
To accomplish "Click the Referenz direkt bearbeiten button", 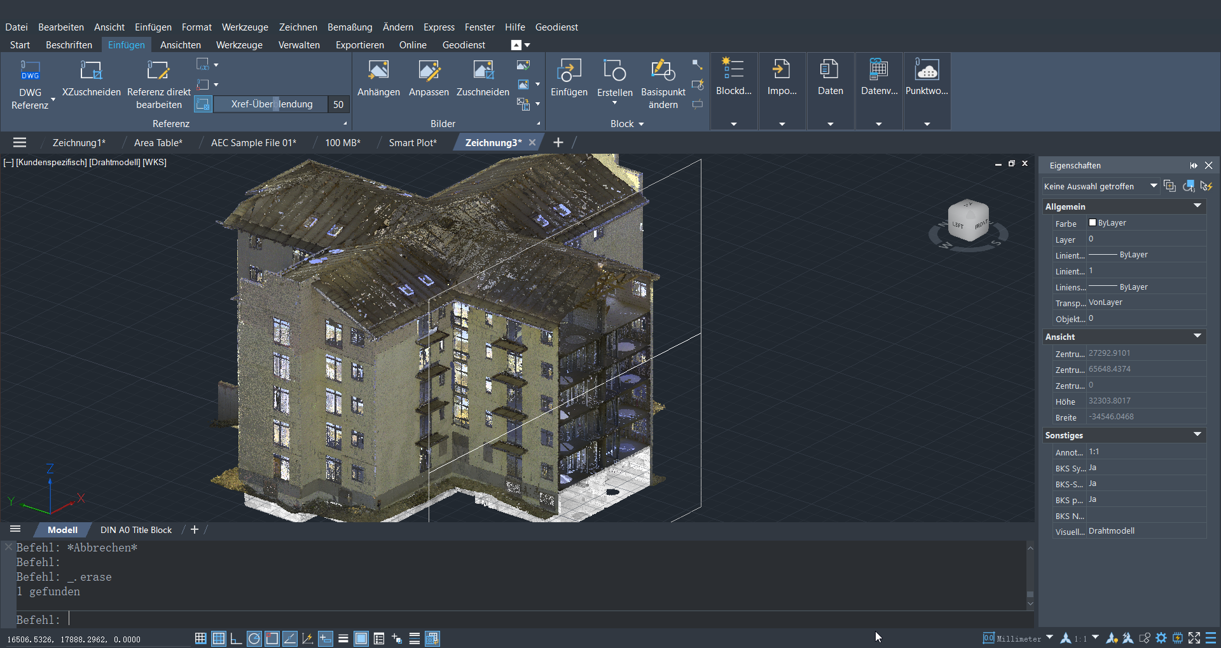I will click(158, 71).
